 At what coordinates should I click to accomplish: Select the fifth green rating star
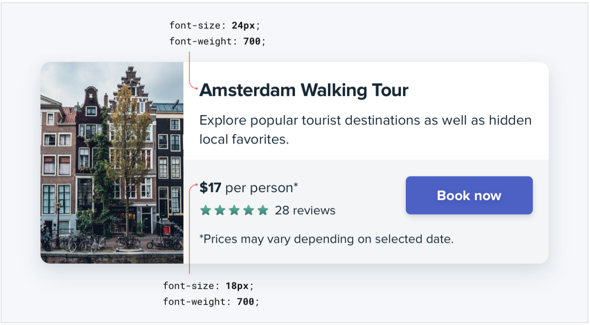[263, 210]
